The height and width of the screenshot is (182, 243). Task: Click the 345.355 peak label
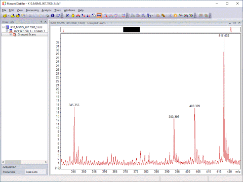click(74, 105)
